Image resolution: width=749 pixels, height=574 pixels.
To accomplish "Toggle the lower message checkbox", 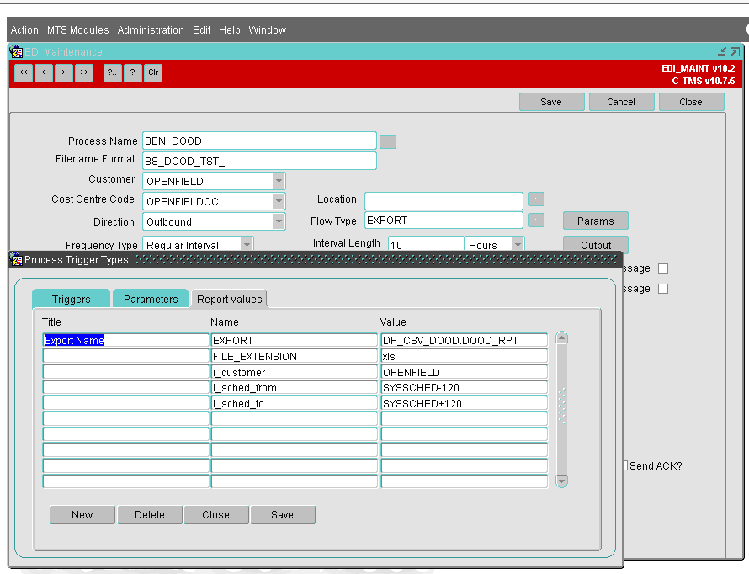I will tap(663, 289).
